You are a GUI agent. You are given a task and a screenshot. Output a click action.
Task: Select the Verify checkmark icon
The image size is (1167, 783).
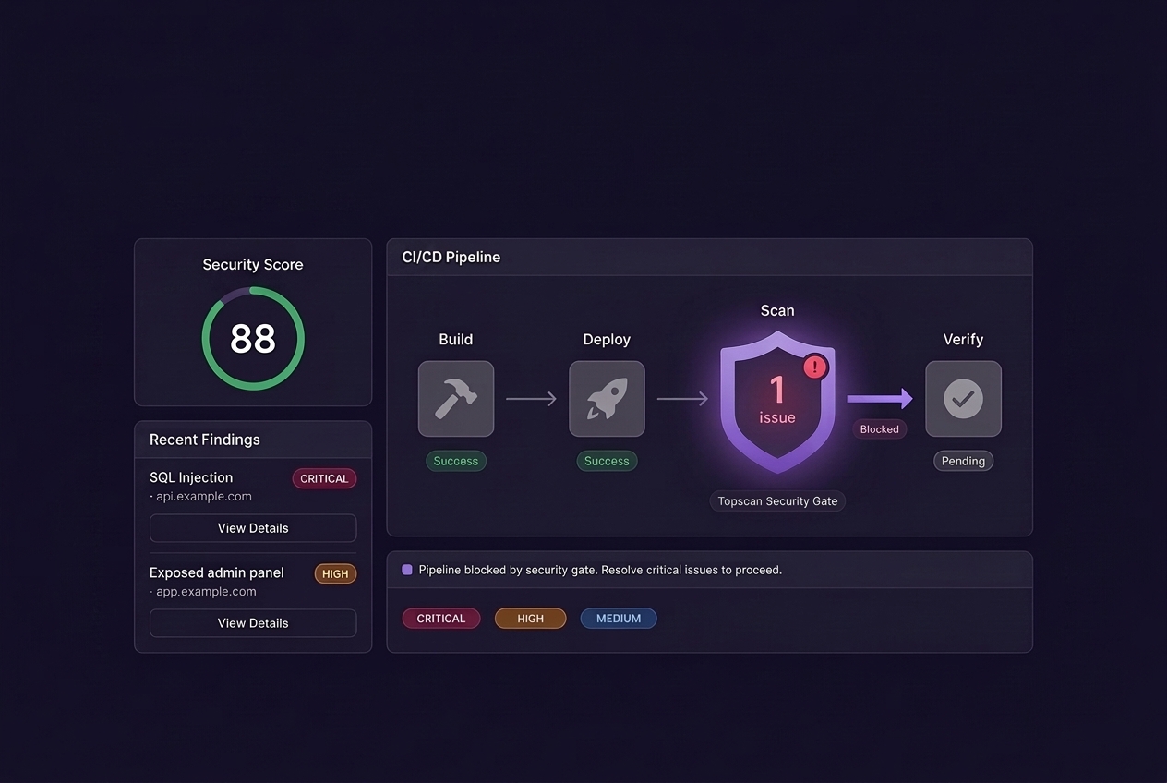point(963,399)
